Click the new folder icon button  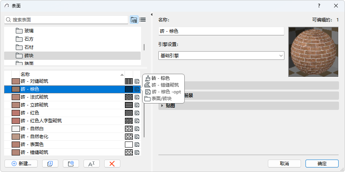tap(71, 164)
